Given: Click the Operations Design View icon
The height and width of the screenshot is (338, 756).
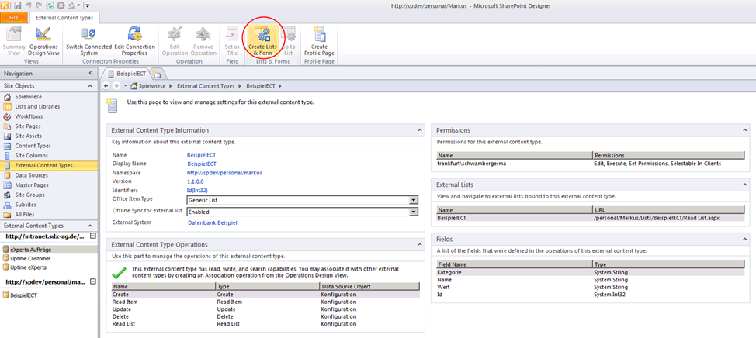Looking at the screenshot, I should point(43,40).
